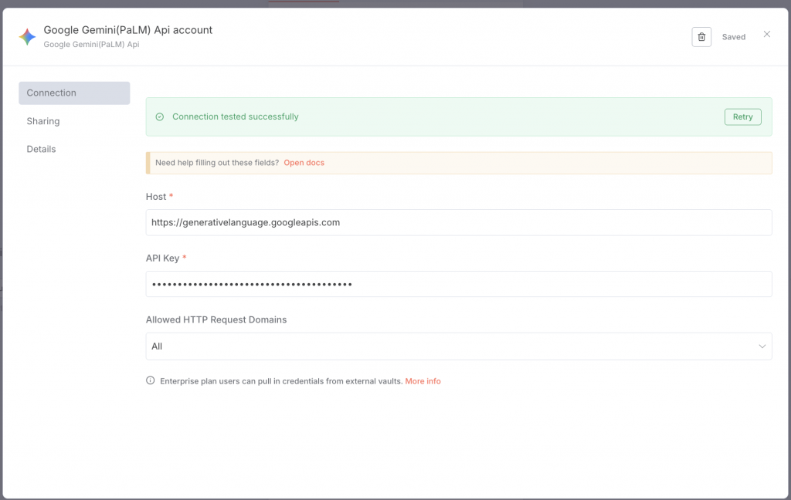The width and height of the screenshot is (791, 500).
Task: Retry the connection test
Action: (742, 117)
